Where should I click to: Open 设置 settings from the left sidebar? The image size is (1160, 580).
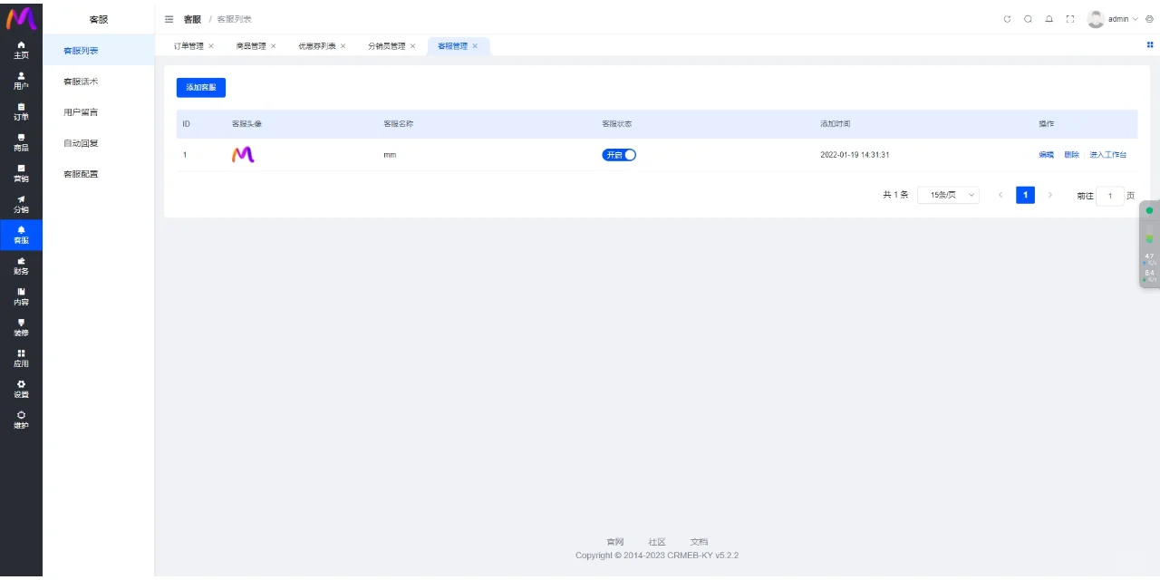[21, 389]
